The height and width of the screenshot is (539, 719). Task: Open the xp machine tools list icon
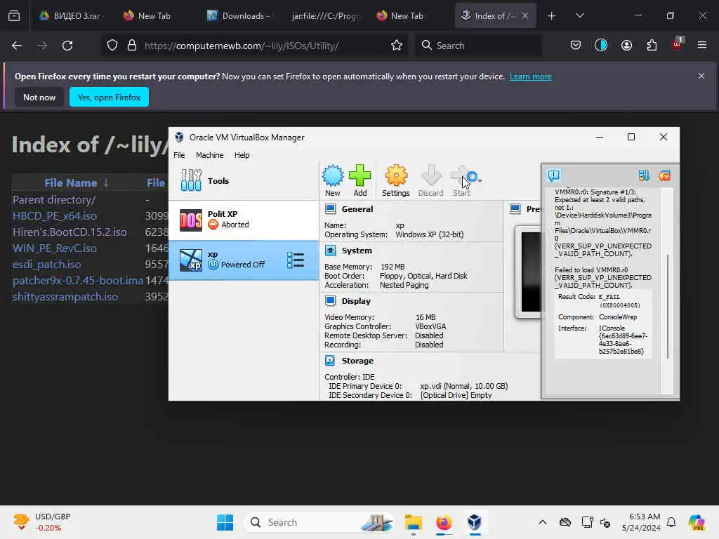point(296,260)
